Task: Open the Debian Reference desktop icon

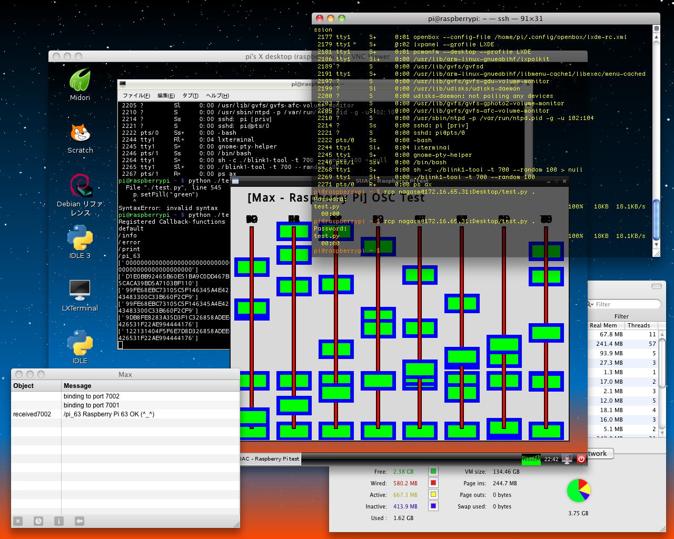Action: click(x=81, y=187)
